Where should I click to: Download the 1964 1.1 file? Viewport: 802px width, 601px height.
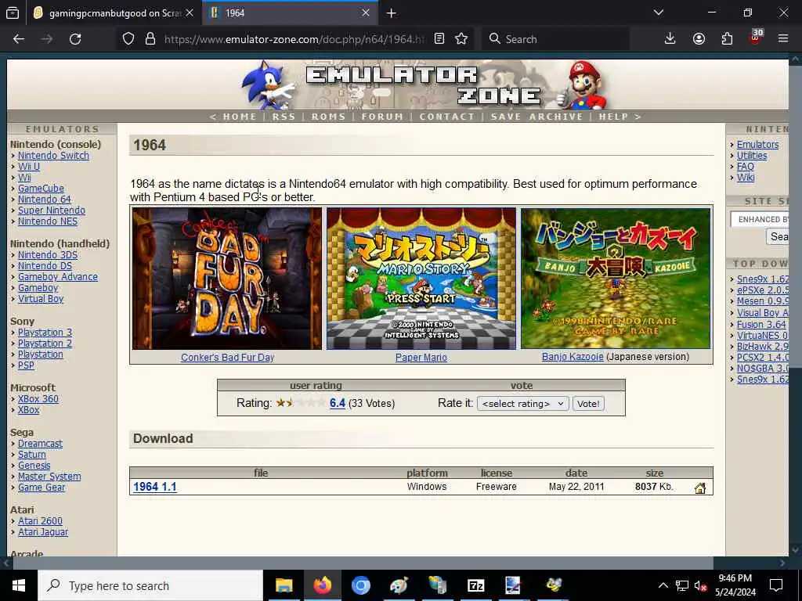click(x=155, y=487)
